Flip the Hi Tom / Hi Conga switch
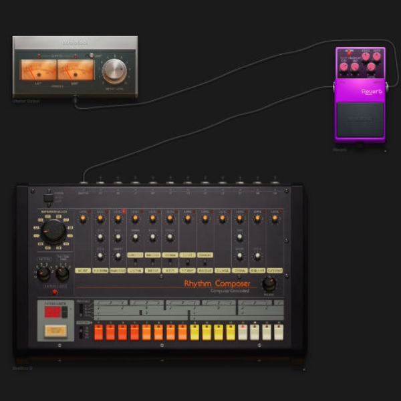 point(170,262)
